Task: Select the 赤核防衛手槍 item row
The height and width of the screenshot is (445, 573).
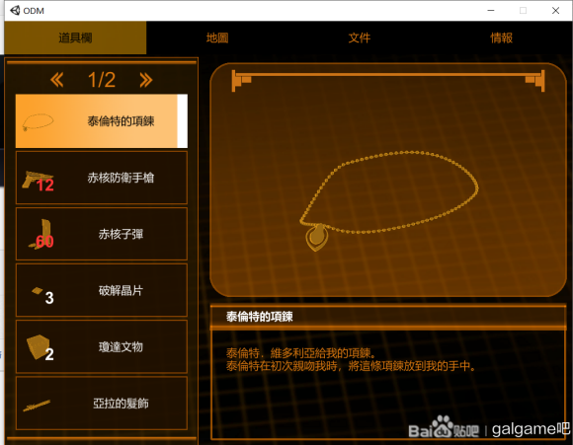Action: coord(102,178)
